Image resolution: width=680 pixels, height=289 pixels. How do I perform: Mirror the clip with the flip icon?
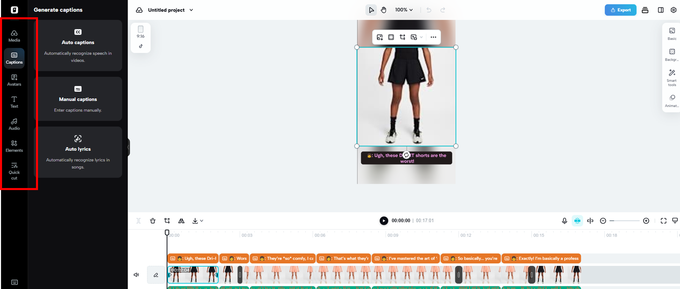click(181, 221)
